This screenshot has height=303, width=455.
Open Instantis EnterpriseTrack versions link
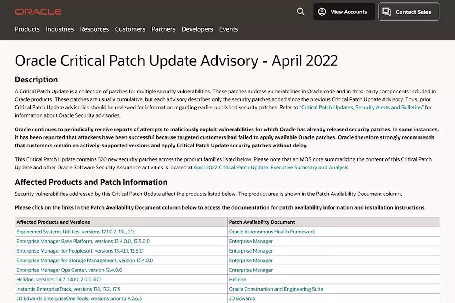68,289
